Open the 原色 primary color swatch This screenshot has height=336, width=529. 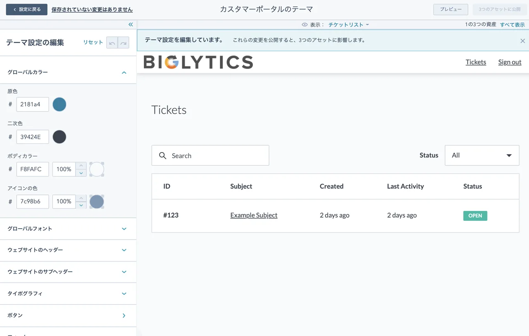coord(60,105)
